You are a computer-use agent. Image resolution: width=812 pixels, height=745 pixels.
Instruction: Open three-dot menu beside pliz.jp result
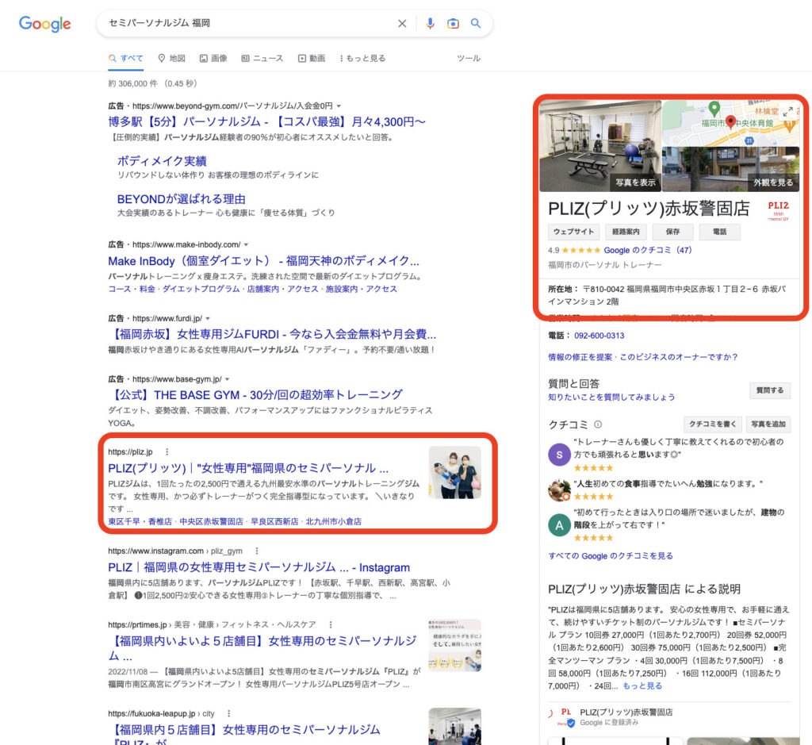167,452
